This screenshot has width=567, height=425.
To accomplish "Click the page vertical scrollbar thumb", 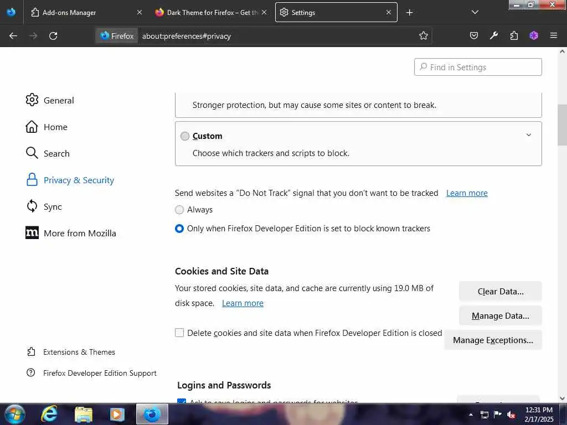I will point(563,125).
